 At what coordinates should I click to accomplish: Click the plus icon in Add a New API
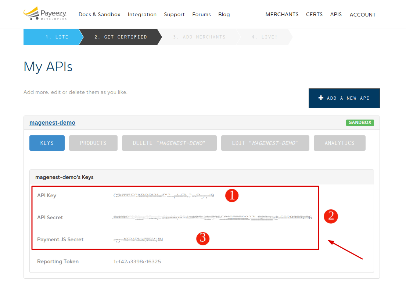321,98
